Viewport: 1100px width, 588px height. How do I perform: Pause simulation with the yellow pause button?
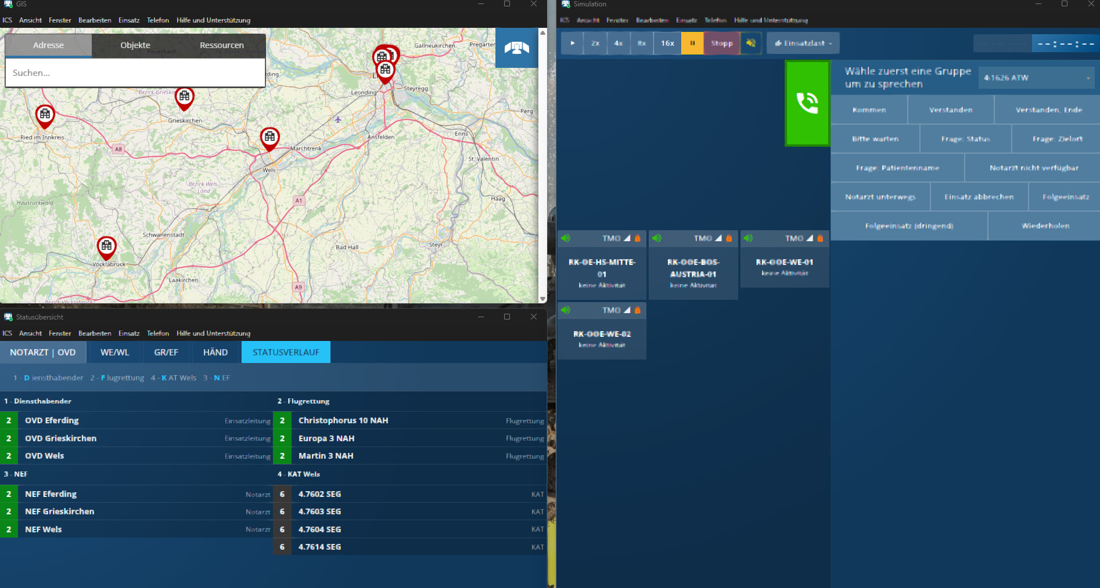coord(692,43)
